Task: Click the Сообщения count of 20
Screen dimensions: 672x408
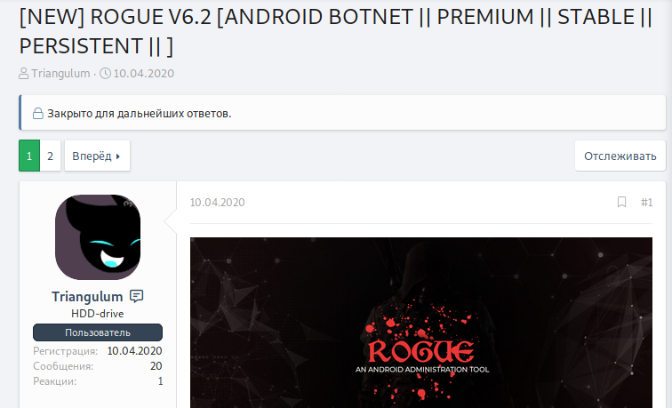Action: (x=156, y=366)
